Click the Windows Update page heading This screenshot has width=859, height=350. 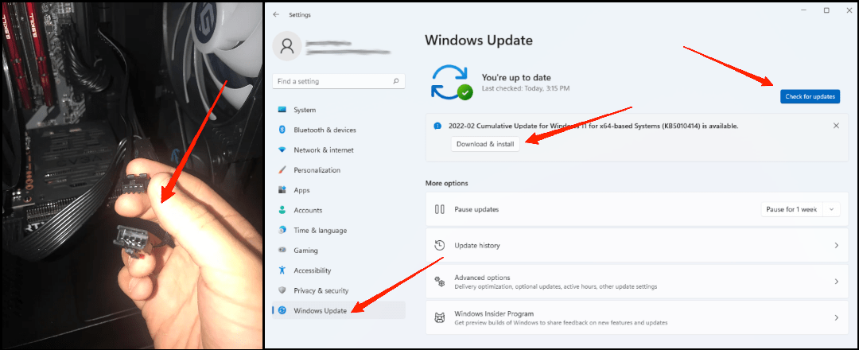[479, 40]
